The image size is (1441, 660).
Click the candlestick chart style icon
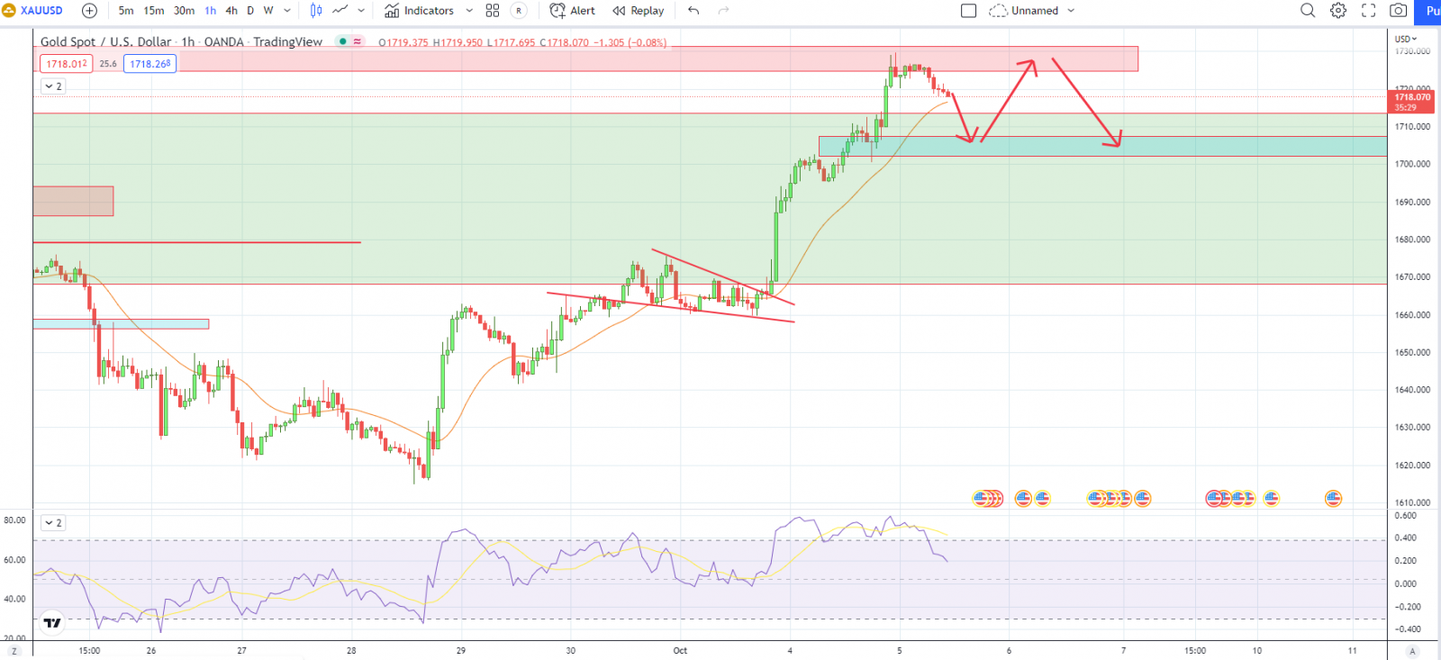[316, 11]
